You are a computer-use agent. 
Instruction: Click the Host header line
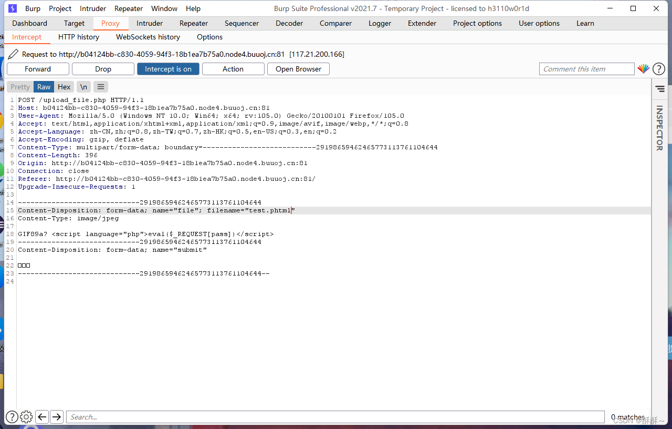point(144,108)
